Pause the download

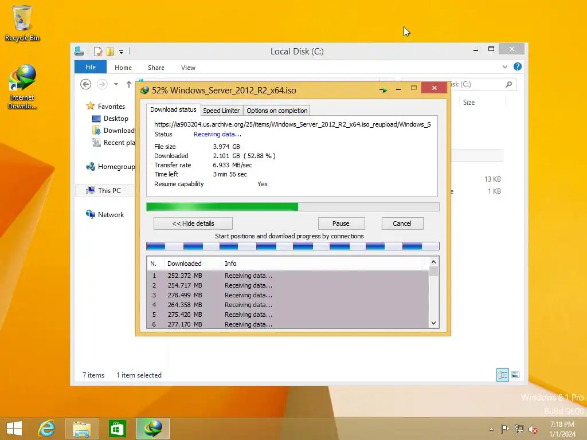[341, 223]
